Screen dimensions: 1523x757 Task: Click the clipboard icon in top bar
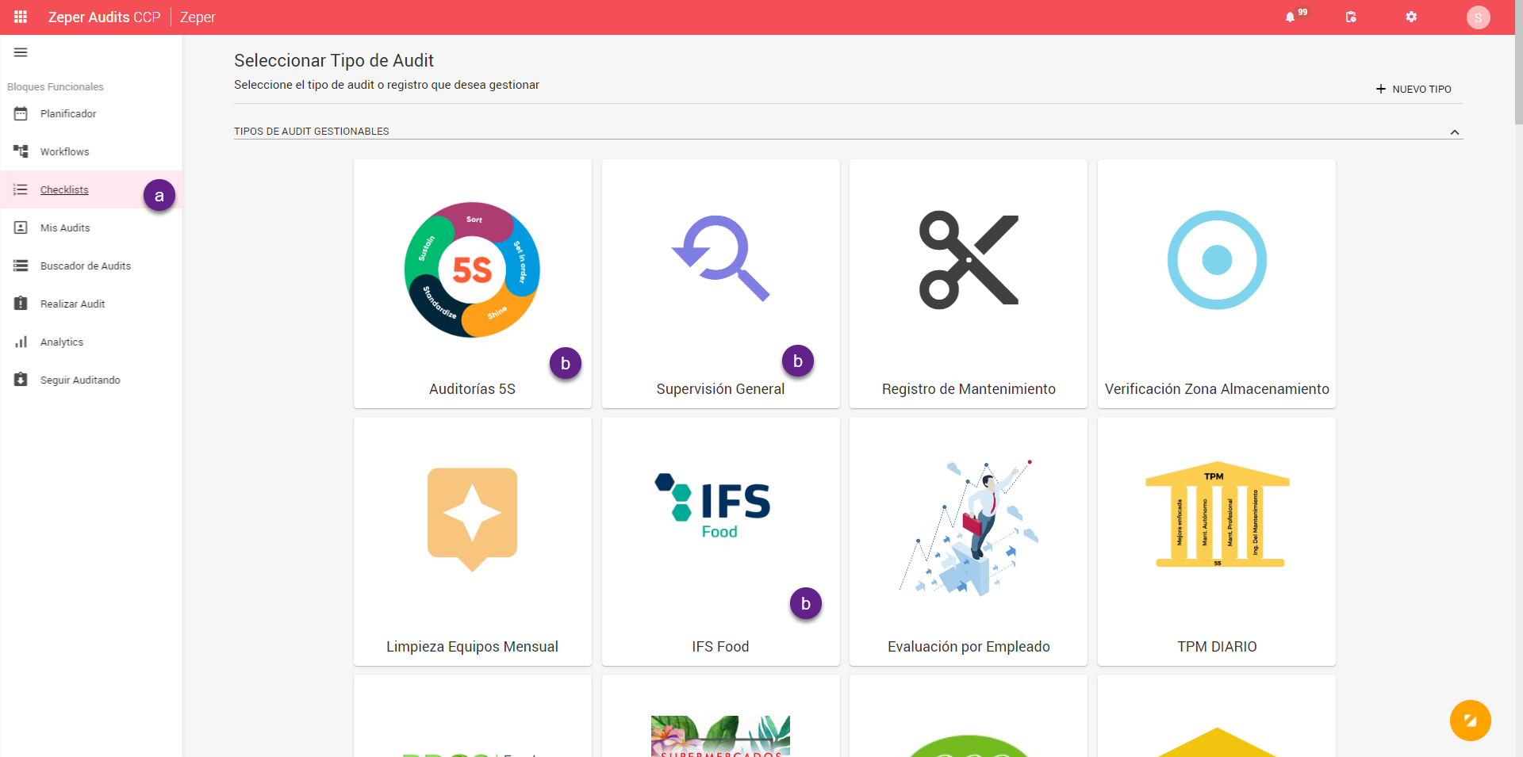1351,17
